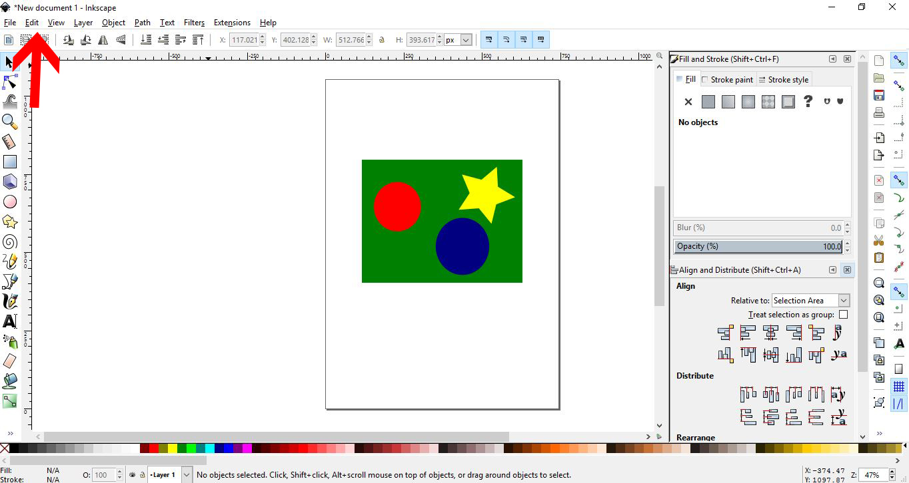The width and height of the screenshot is (909, 483).
Task: Click the Save document floppy icon
Action: click(879, 95)
